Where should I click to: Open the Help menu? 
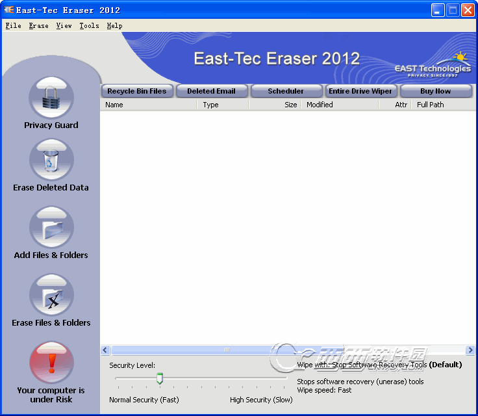click(114, 25)
